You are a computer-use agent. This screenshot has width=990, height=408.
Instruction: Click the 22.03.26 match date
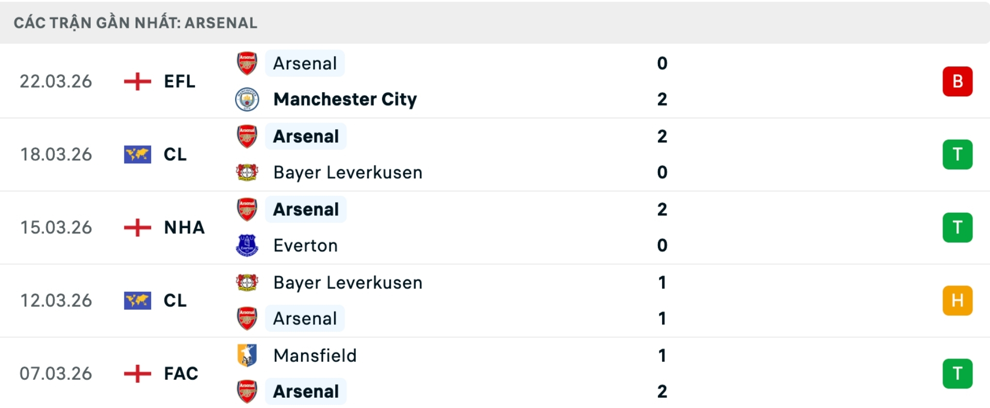pyautogui.click(x=56, y=81)
